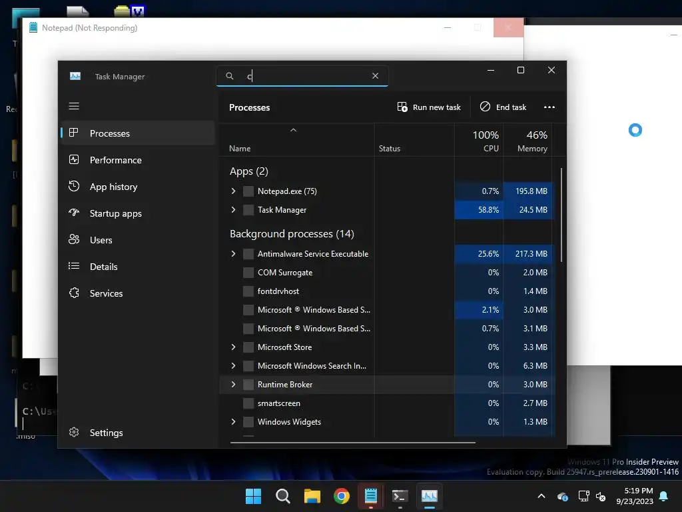Click the Settings gear icon

click(74, 432)
